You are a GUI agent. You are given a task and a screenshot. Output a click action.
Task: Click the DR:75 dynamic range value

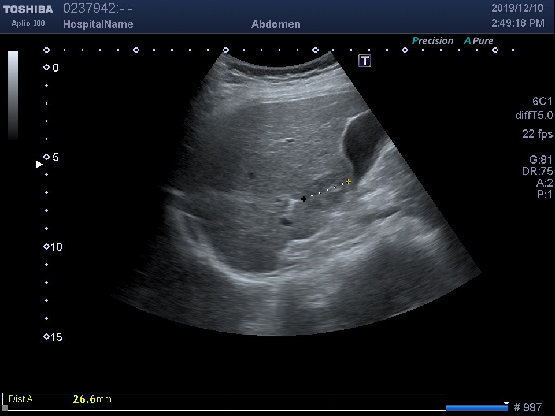coord(537,172)
